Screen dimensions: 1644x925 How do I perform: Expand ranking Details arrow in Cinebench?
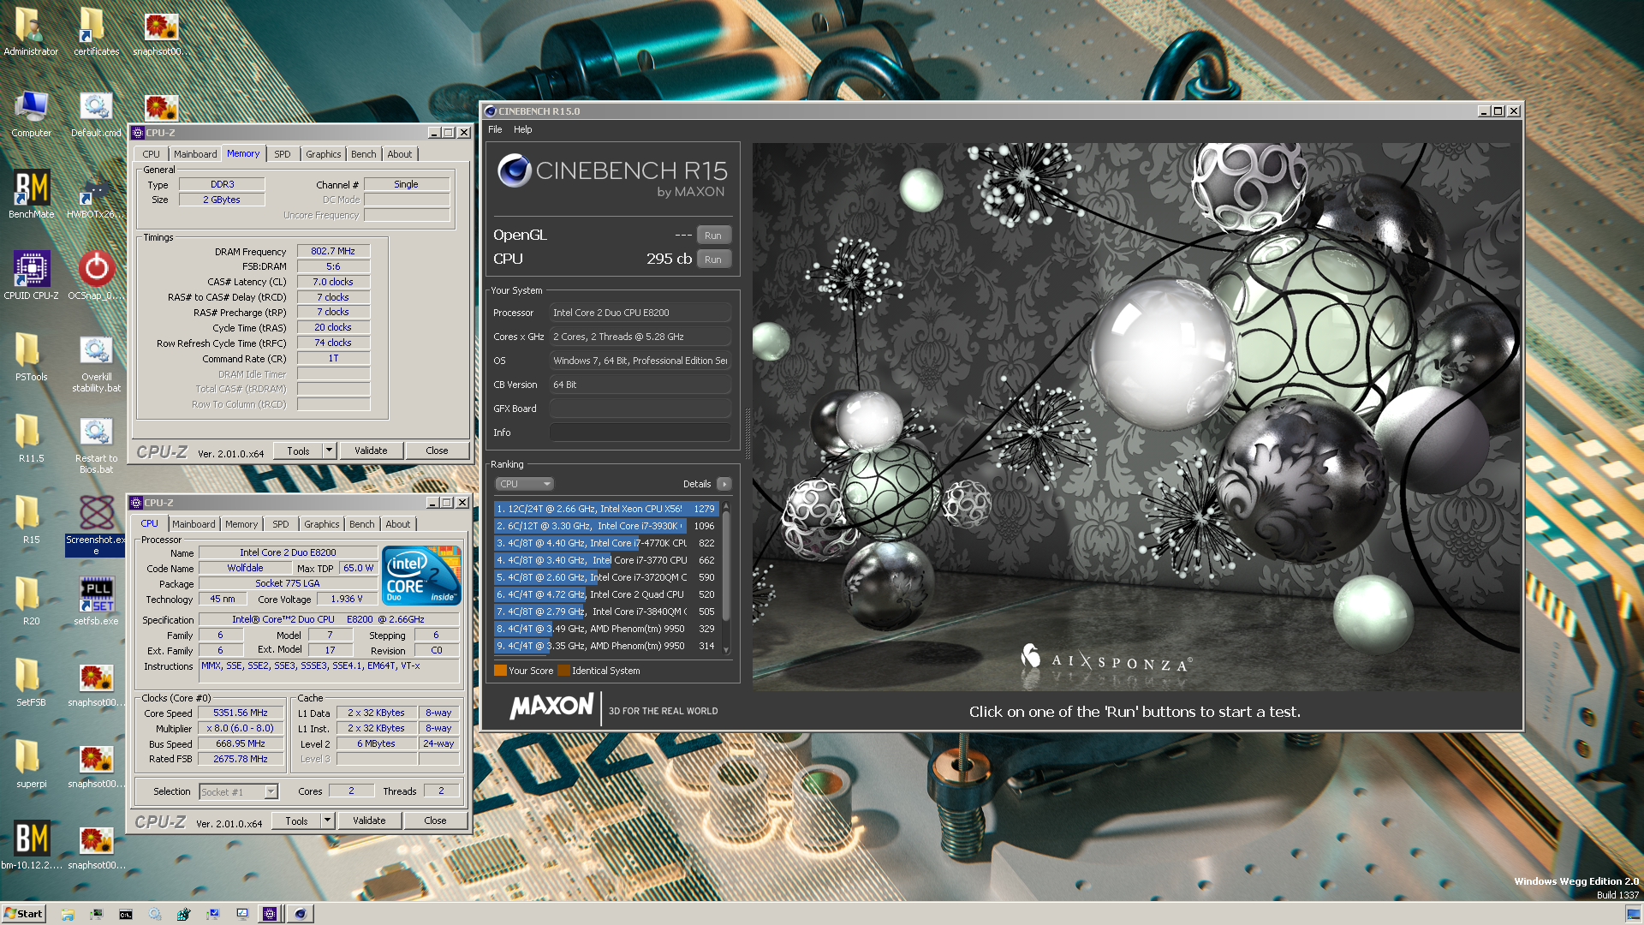(x=724, y=484)
